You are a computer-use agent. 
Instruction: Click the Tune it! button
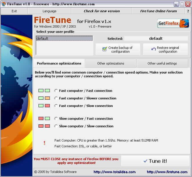tap(155, 161)
